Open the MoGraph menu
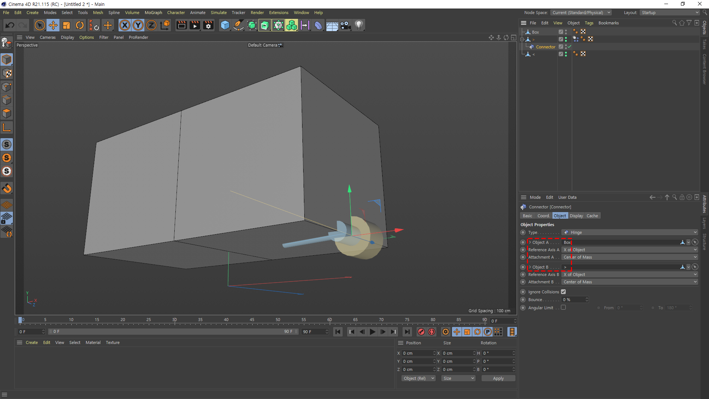 pyautogui.click(x=153, y=13)
